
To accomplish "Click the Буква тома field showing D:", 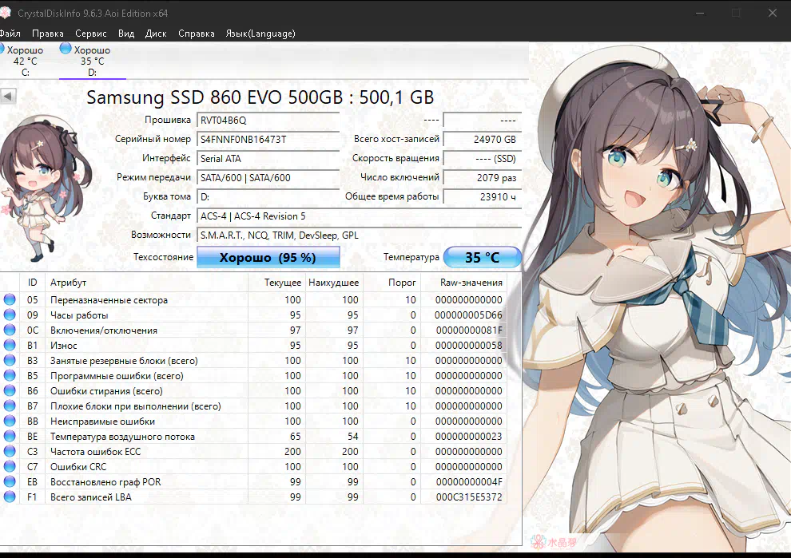I will [x=268, y=197].
